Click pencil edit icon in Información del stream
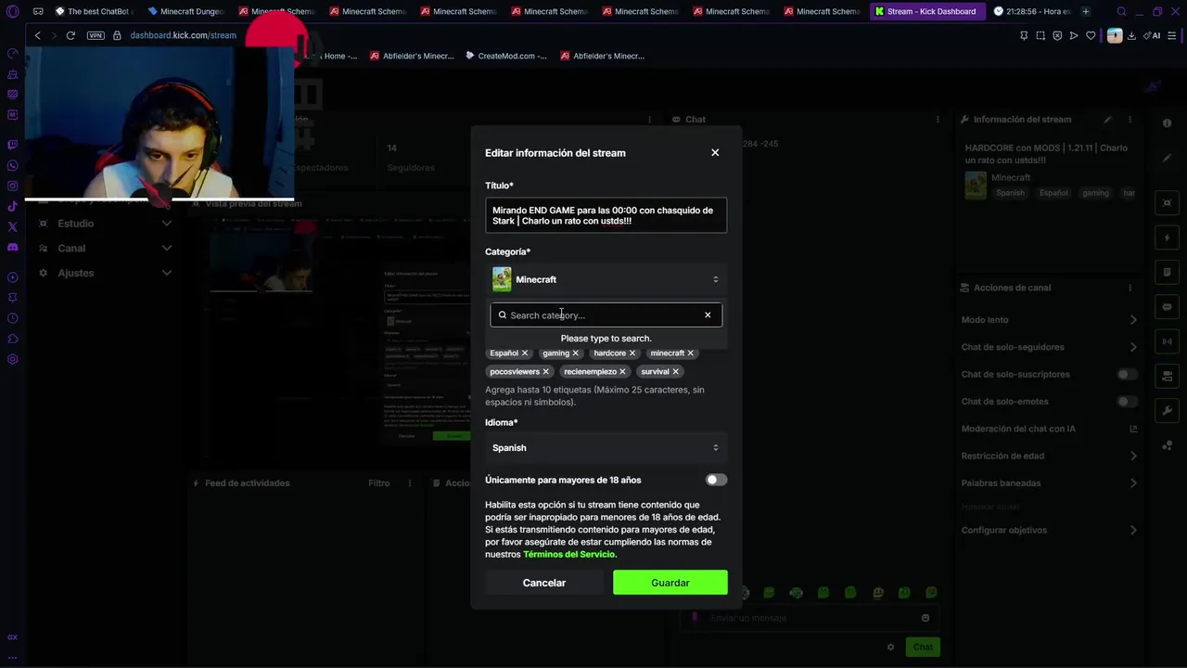The width and height of the screenshot is (1187, 668). tap(1107, 120)
